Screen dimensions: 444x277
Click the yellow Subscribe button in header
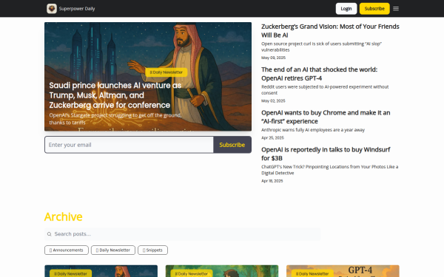point(374,9)
